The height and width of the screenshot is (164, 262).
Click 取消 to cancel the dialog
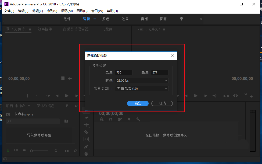(162, 103)
